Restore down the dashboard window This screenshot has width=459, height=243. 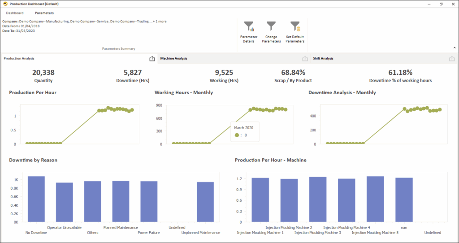coord(441,4)
